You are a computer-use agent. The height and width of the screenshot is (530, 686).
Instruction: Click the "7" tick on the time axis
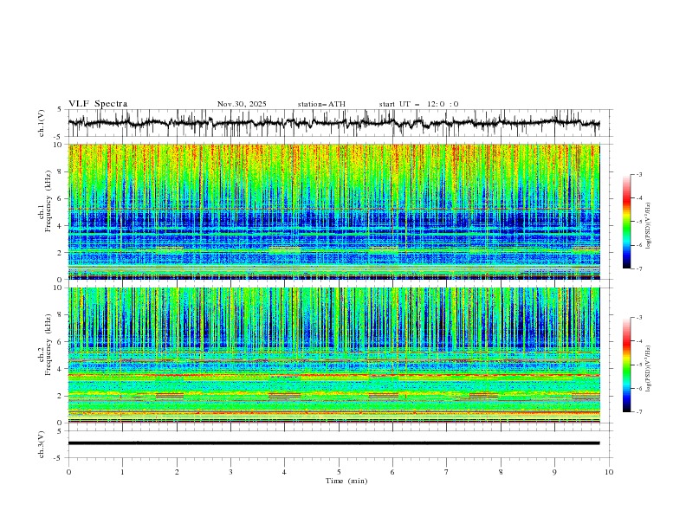point(447,472)
